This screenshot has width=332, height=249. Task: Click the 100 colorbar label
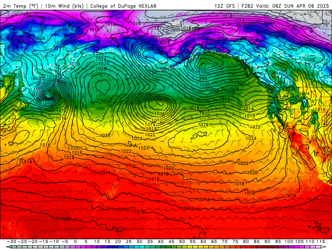288,242
